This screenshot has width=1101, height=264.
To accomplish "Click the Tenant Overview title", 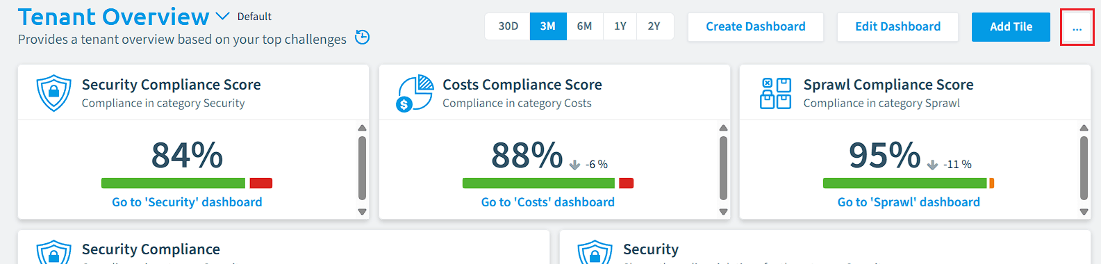I will point(113,16).
